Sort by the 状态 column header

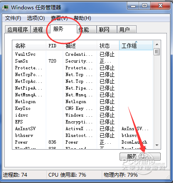108,46
